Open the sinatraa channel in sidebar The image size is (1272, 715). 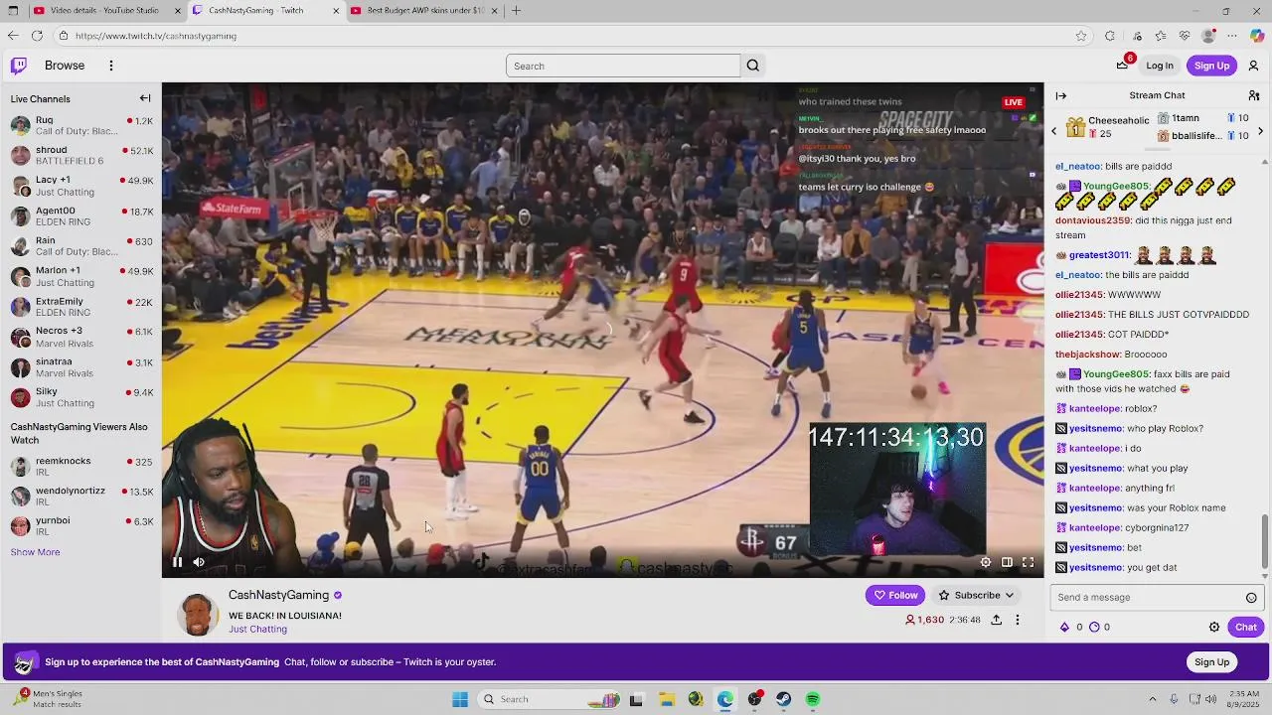point(80,367)
